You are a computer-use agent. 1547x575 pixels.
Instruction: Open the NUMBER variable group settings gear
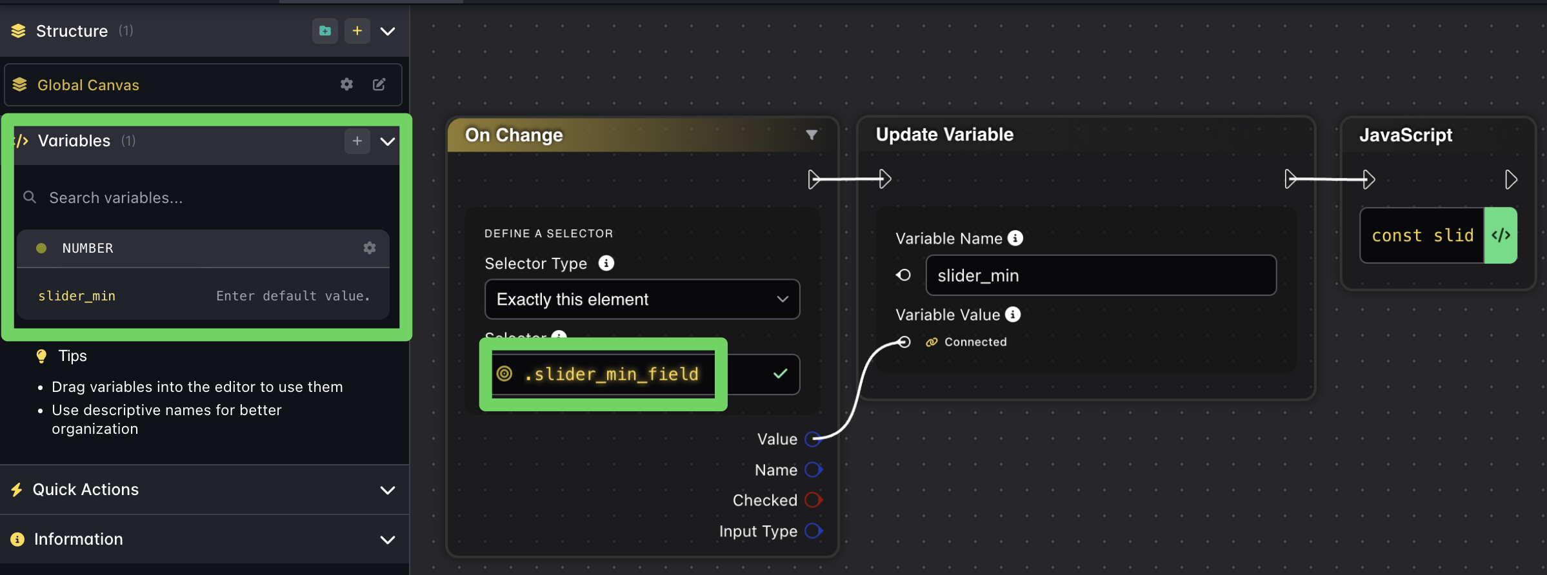point(370,248)
